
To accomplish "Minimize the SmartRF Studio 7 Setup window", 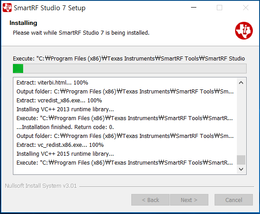I will click(x=194, y=8).
